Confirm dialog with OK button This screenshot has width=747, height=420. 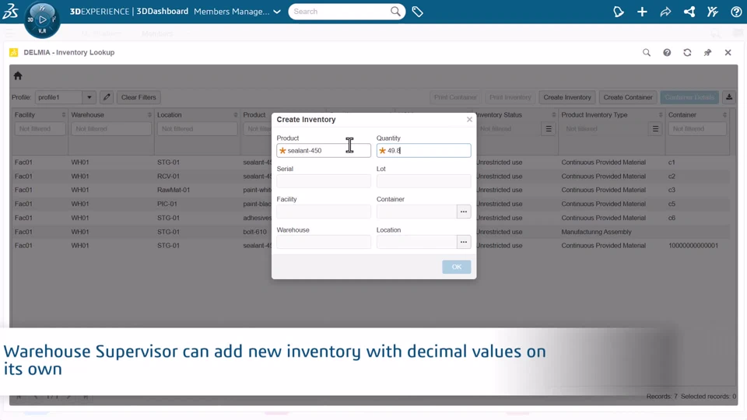[457, 267]
